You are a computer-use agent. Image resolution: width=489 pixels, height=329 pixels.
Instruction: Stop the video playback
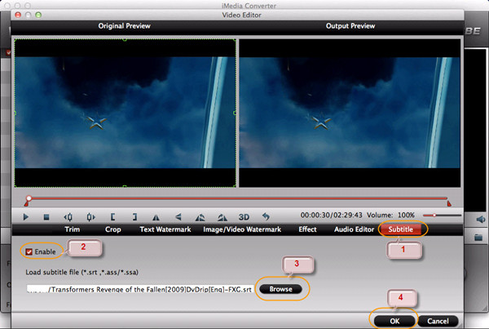(46, 216)
